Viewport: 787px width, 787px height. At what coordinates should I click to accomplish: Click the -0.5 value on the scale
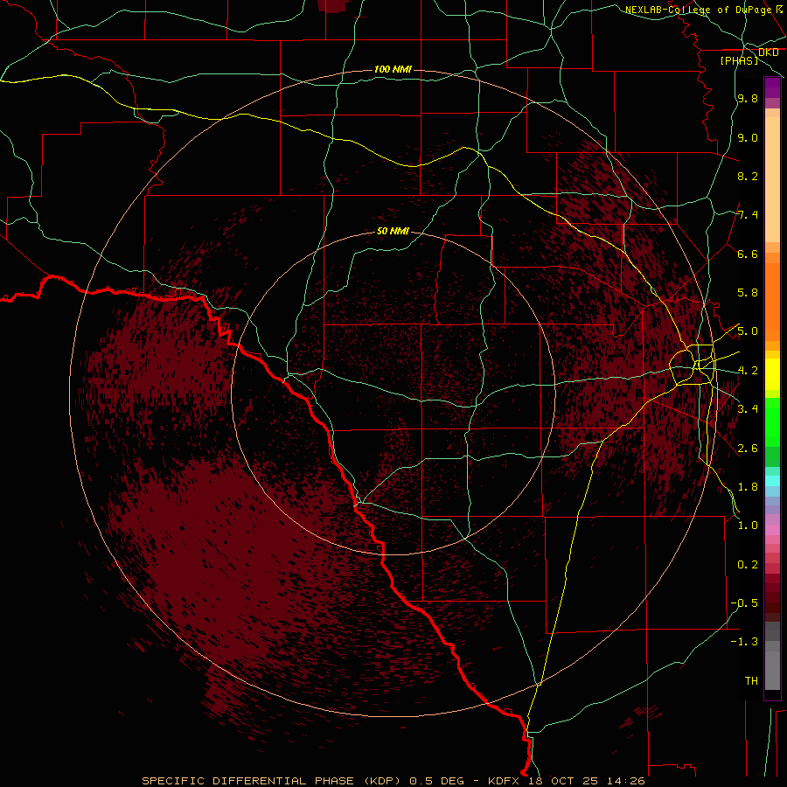click(x=744, y=603)
